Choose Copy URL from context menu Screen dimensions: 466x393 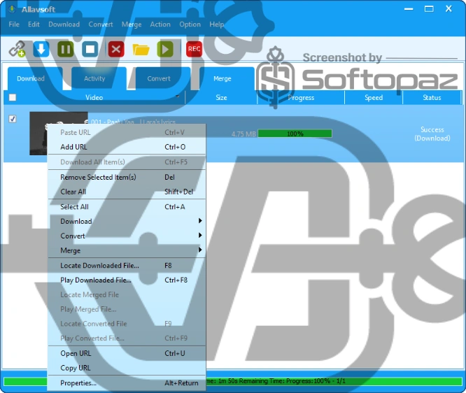127,368
